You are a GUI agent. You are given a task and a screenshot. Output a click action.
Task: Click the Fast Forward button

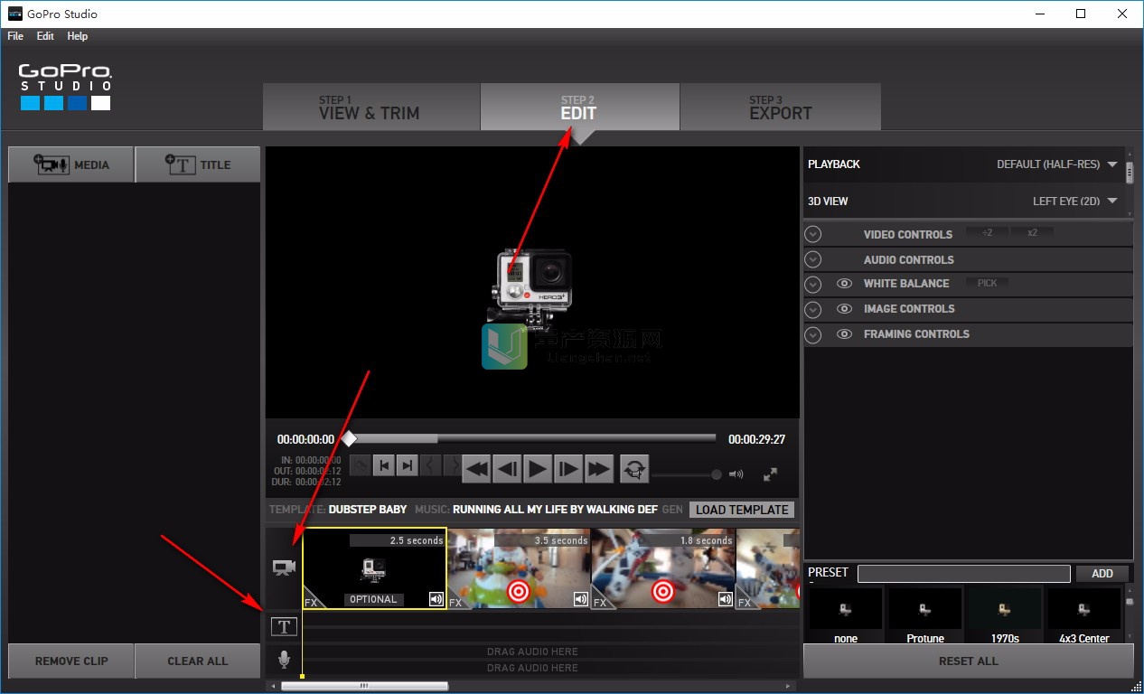click(598, 468)
